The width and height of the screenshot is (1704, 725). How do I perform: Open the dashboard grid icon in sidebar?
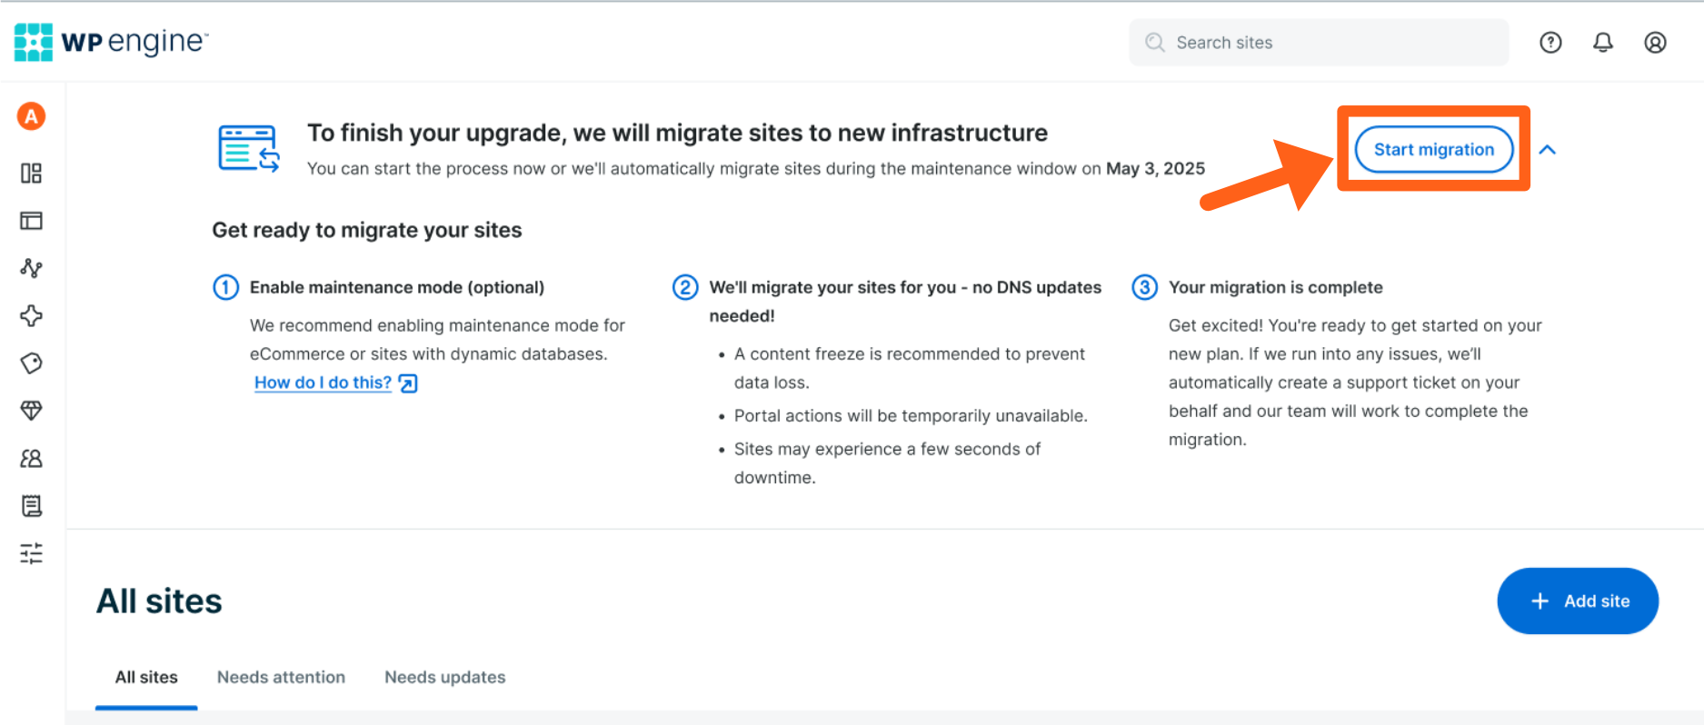tap(31, 174)
